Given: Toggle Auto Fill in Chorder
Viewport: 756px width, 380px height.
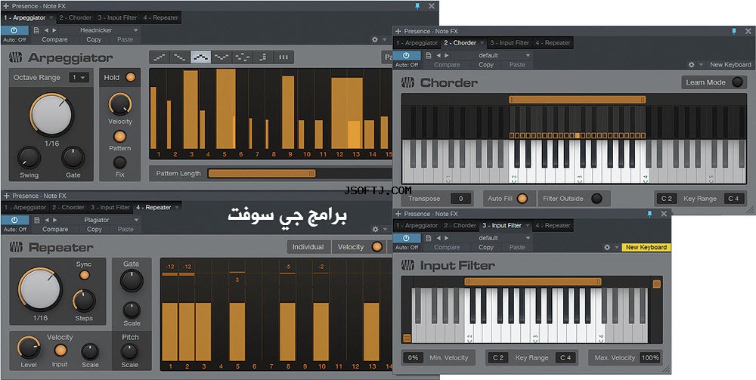Looking at the screenshot, I should (521, 199).
